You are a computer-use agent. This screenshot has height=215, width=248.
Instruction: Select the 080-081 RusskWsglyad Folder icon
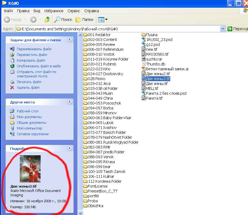85,142
